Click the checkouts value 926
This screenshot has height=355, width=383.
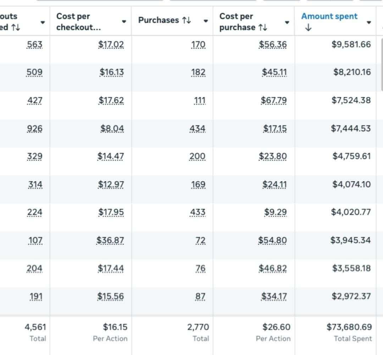click(x=35, y=129)
